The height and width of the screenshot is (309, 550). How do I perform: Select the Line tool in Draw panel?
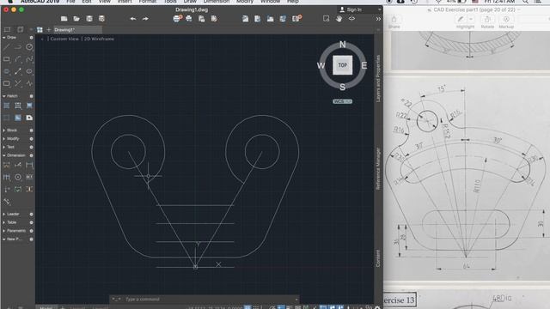pyautogui.click(x=7, y=47)
